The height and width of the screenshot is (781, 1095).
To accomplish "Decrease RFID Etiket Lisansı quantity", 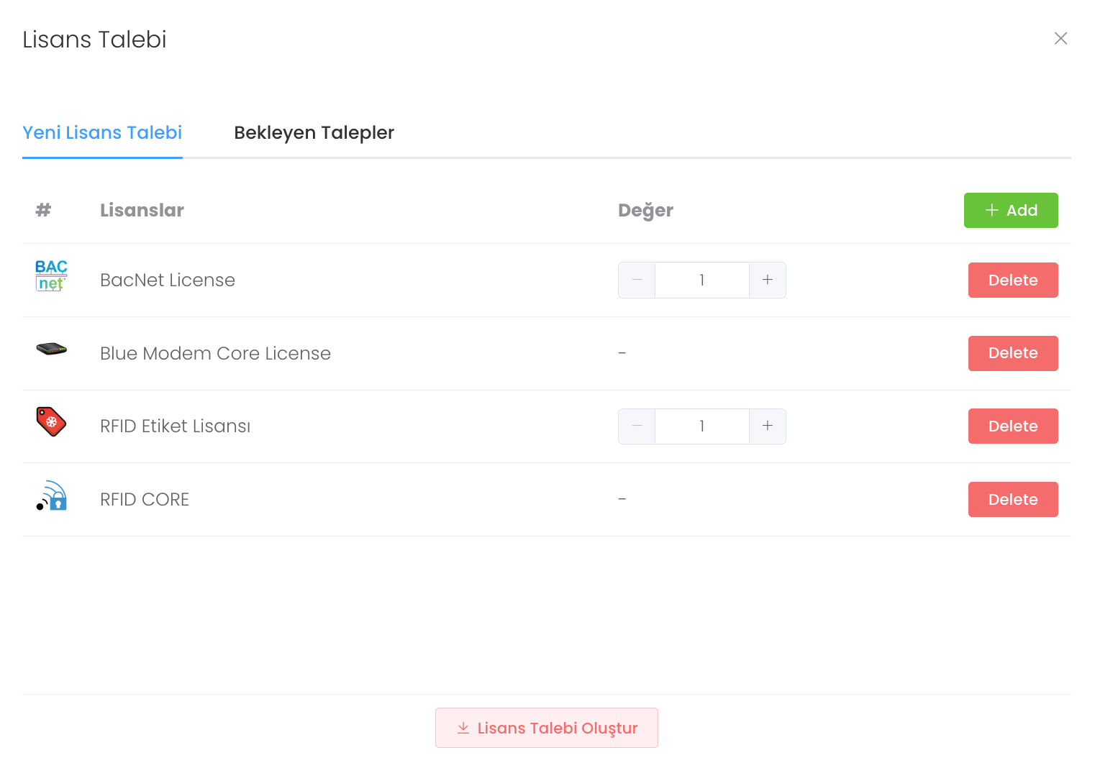I will pyautogui.click(x=637, y=426).
